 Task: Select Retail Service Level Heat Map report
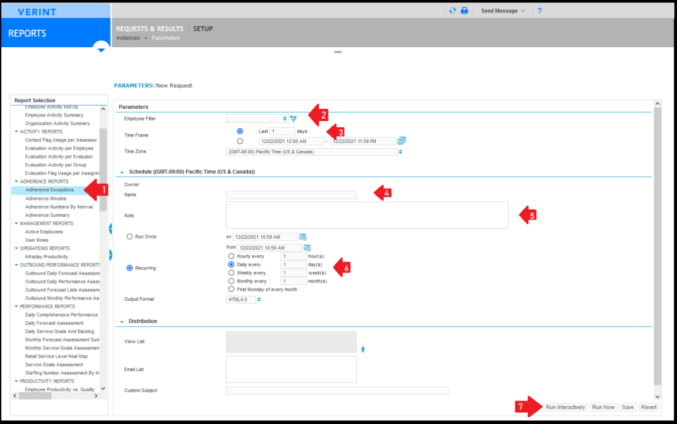[x=56, y=356]
